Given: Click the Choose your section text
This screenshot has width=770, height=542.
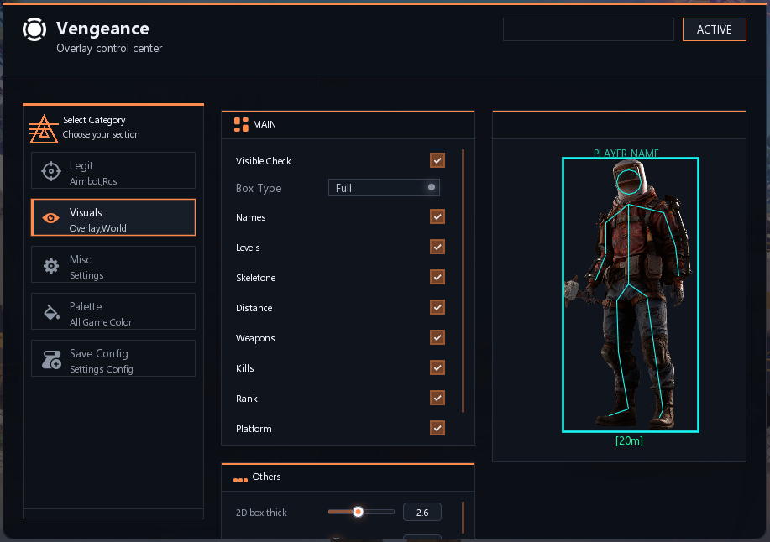Looking at the screenshot, I should 101,134.
